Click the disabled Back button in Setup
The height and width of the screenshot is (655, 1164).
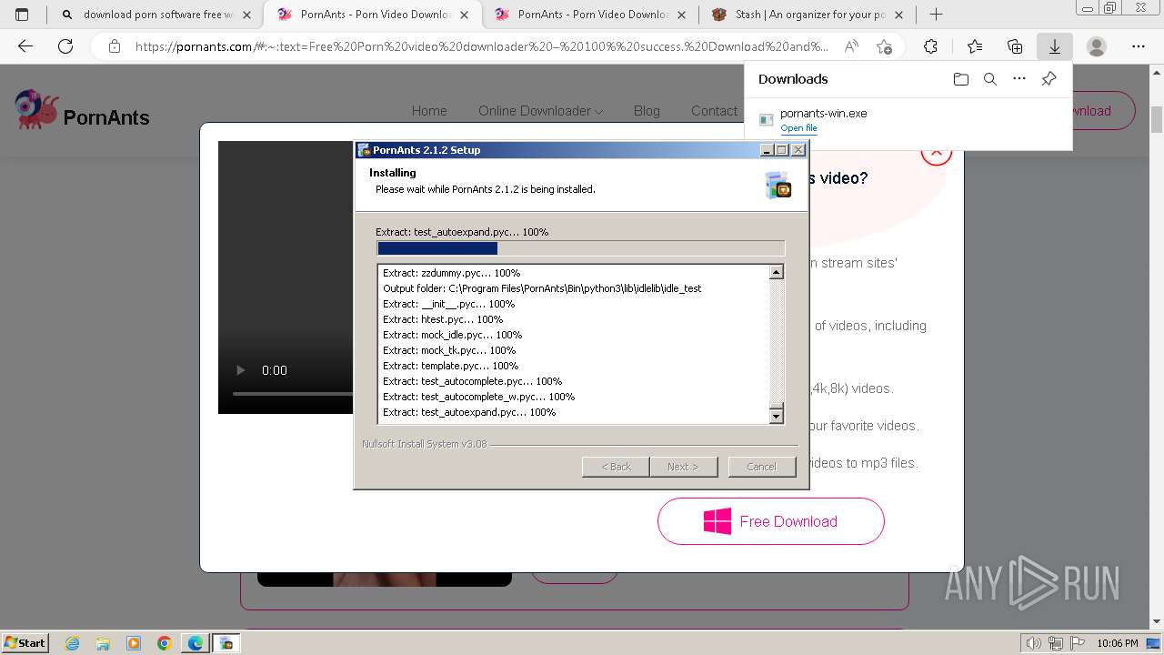[x=616, y=467]
